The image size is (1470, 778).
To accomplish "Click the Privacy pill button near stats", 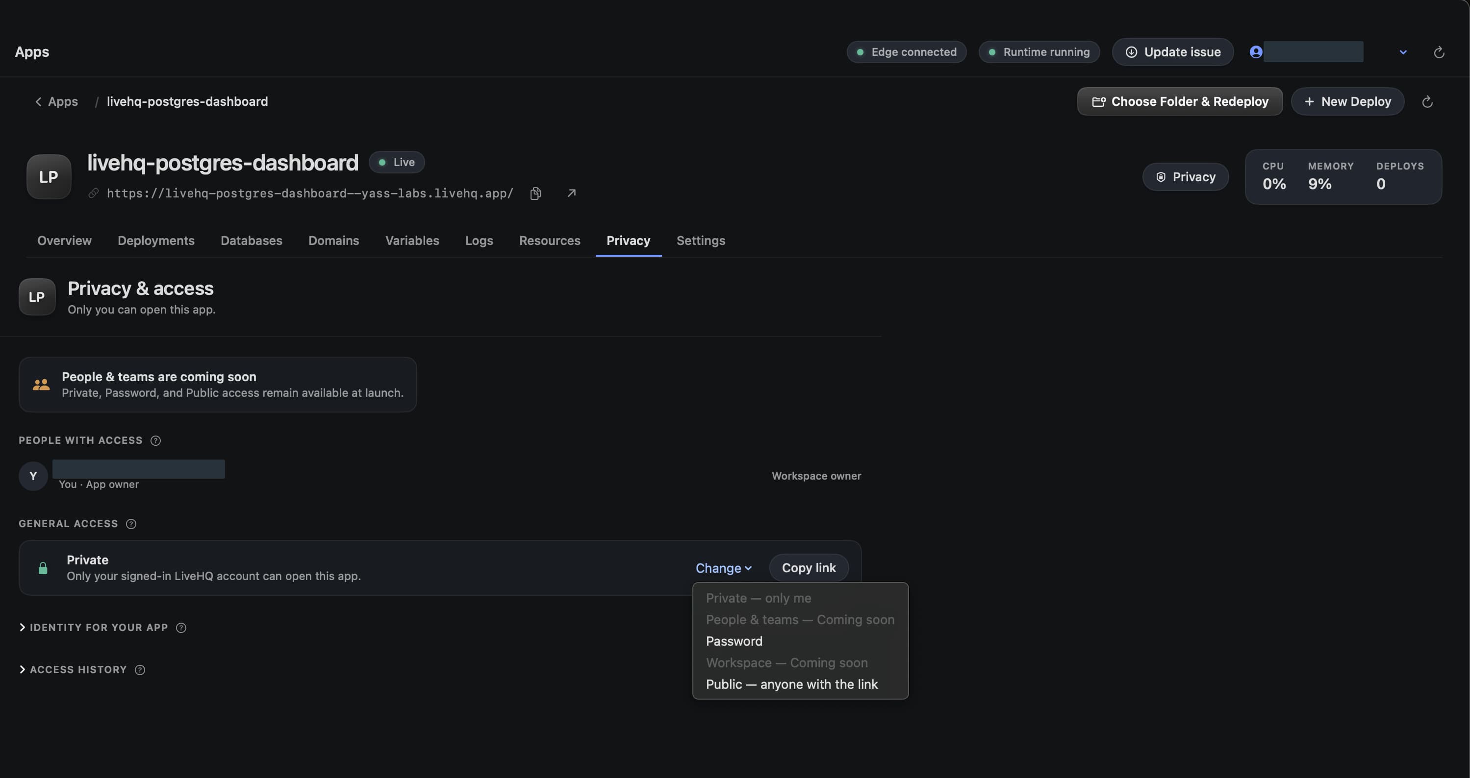I will coord(1185,177).
